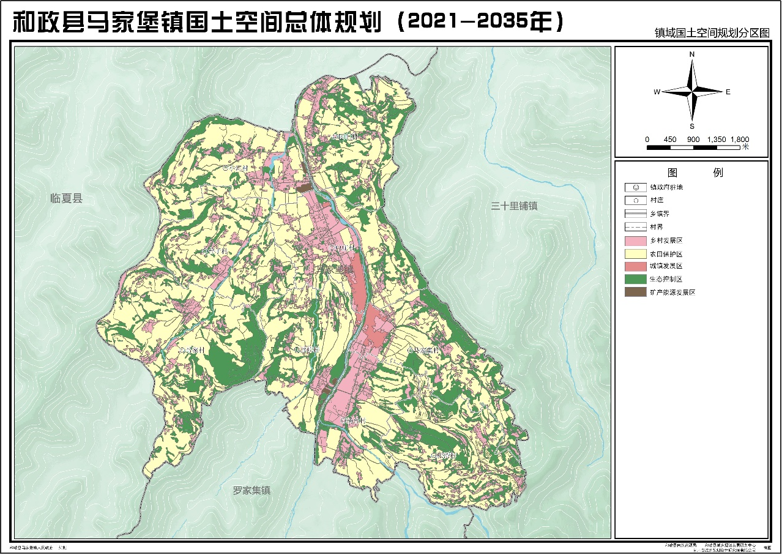782x555 pixels.
Task: Select the brown 矿产能源发展区 legend swatch
Action: [636, 292]
